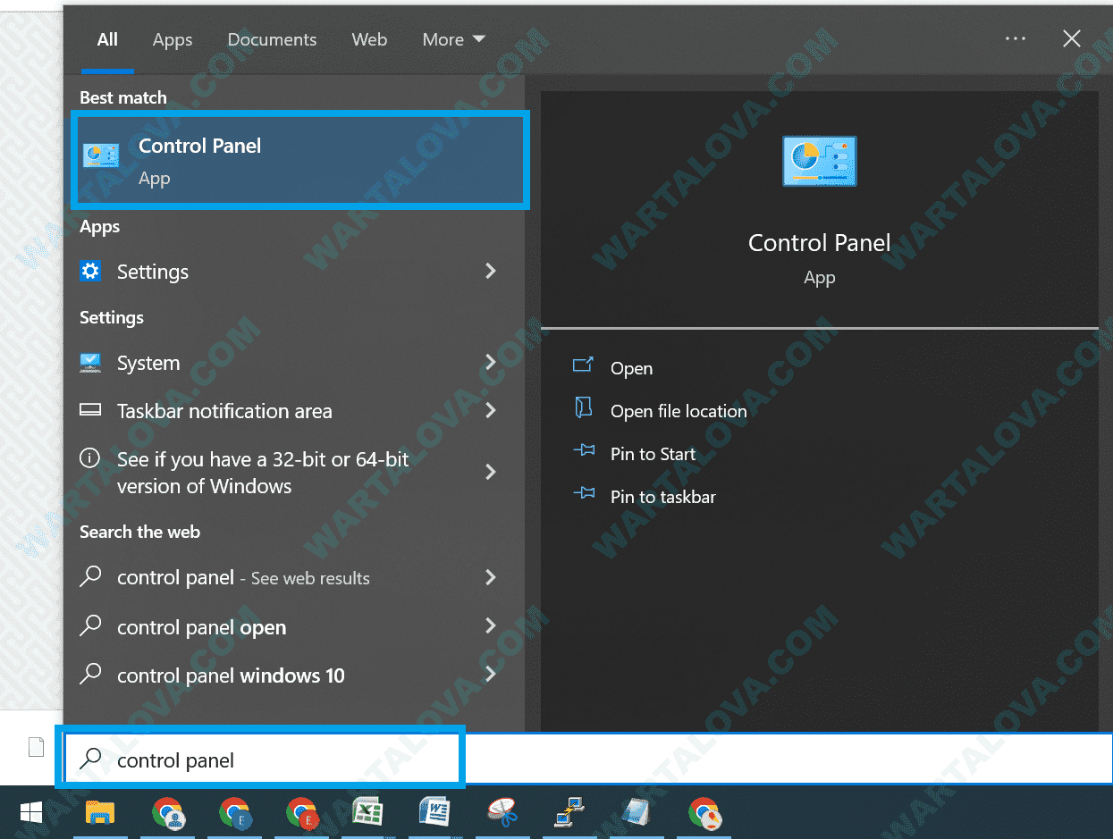Image resolution: width=1113 pixels, height=839 pixels.
Task: Choose Open file location for Control Panel
Action: coord(679,411)
